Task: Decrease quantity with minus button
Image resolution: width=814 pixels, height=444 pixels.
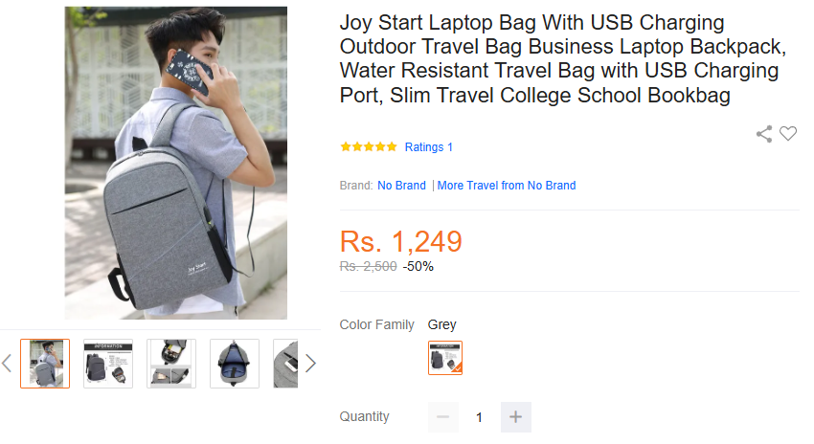Action: [441, 417]
